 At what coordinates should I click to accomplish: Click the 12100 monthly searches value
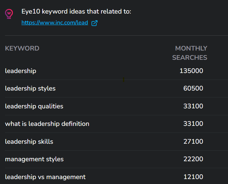(193, 177)
